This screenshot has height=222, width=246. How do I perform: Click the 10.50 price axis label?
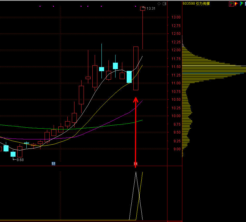pos(176,100)
